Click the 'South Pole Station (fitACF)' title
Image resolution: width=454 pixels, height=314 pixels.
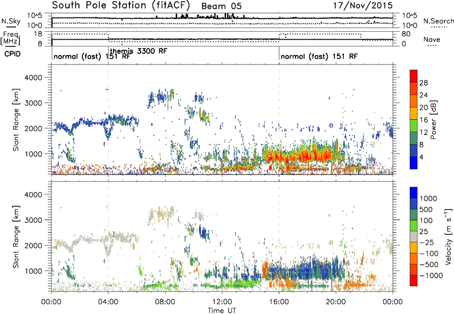tap(121, 6)
